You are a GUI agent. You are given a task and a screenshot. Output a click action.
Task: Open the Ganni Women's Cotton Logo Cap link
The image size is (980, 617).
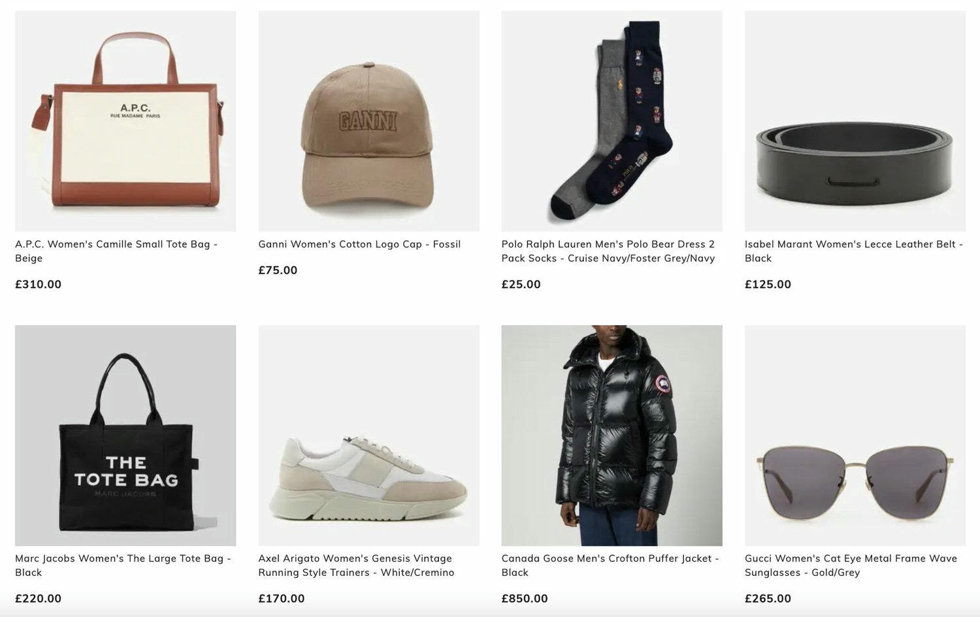pyautogui.click(x=359, y=244)
